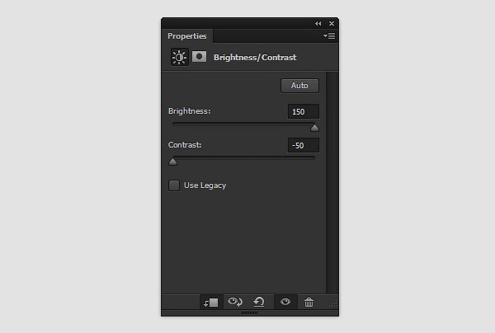
Task: Reset to adjustment defaults icon
Action: pyautogui.click(x=259, y=302)
